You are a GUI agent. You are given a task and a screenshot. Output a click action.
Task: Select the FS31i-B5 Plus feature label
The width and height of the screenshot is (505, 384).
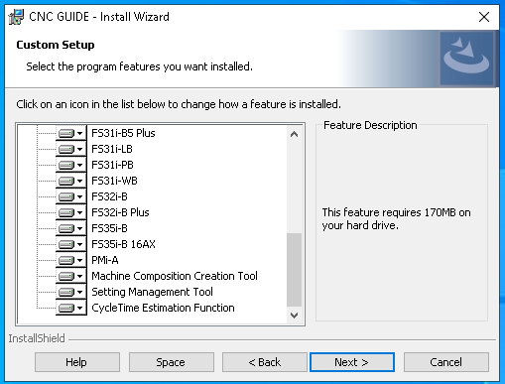pyautogui.click(x=123, y=133)
